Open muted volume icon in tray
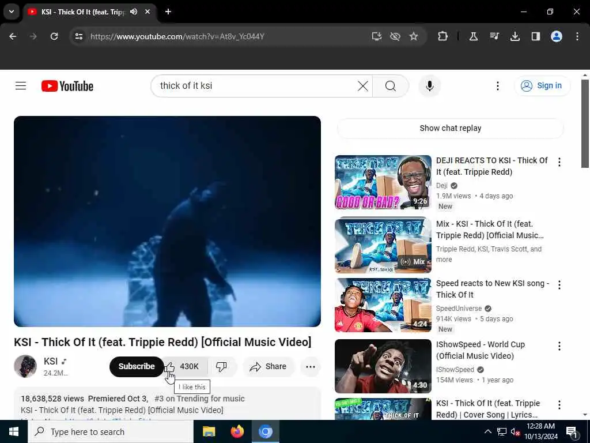Viewport: 590px width, 443px height. coord(515,431)
